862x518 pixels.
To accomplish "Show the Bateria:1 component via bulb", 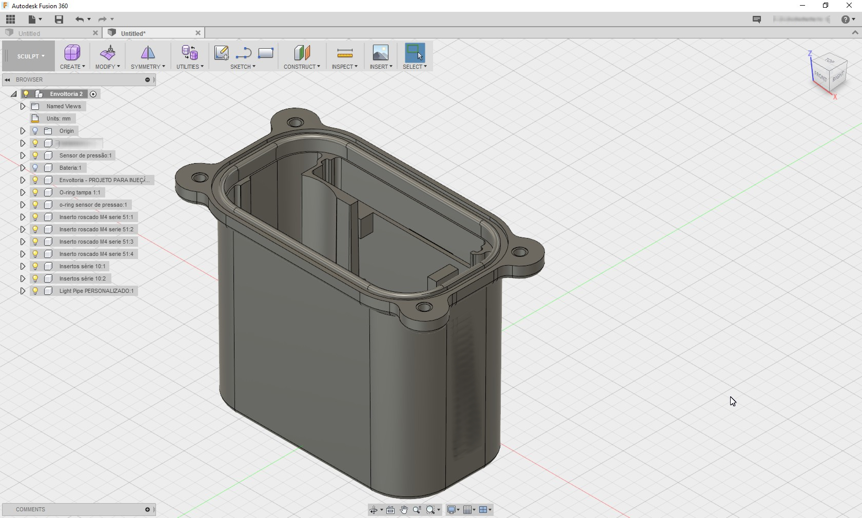I will tap(35, 168).
